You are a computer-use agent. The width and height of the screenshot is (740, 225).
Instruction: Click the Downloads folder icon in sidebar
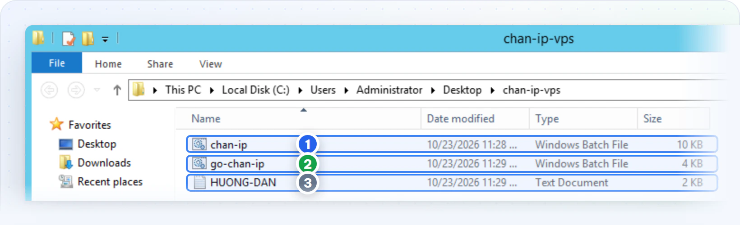(x=66, y=162)
